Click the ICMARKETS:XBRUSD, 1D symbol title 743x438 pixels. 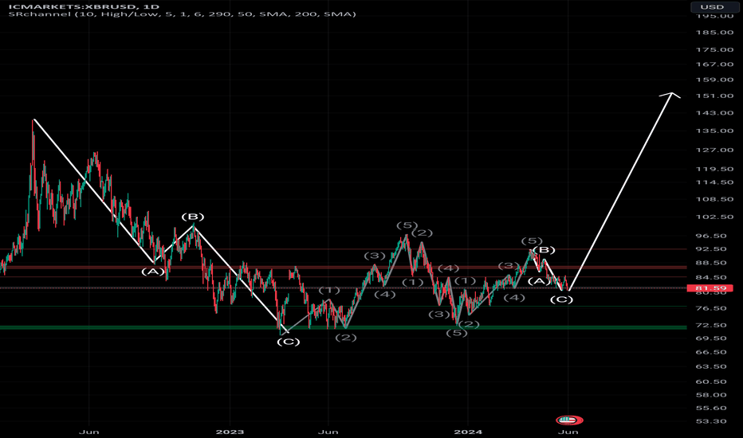84,6
